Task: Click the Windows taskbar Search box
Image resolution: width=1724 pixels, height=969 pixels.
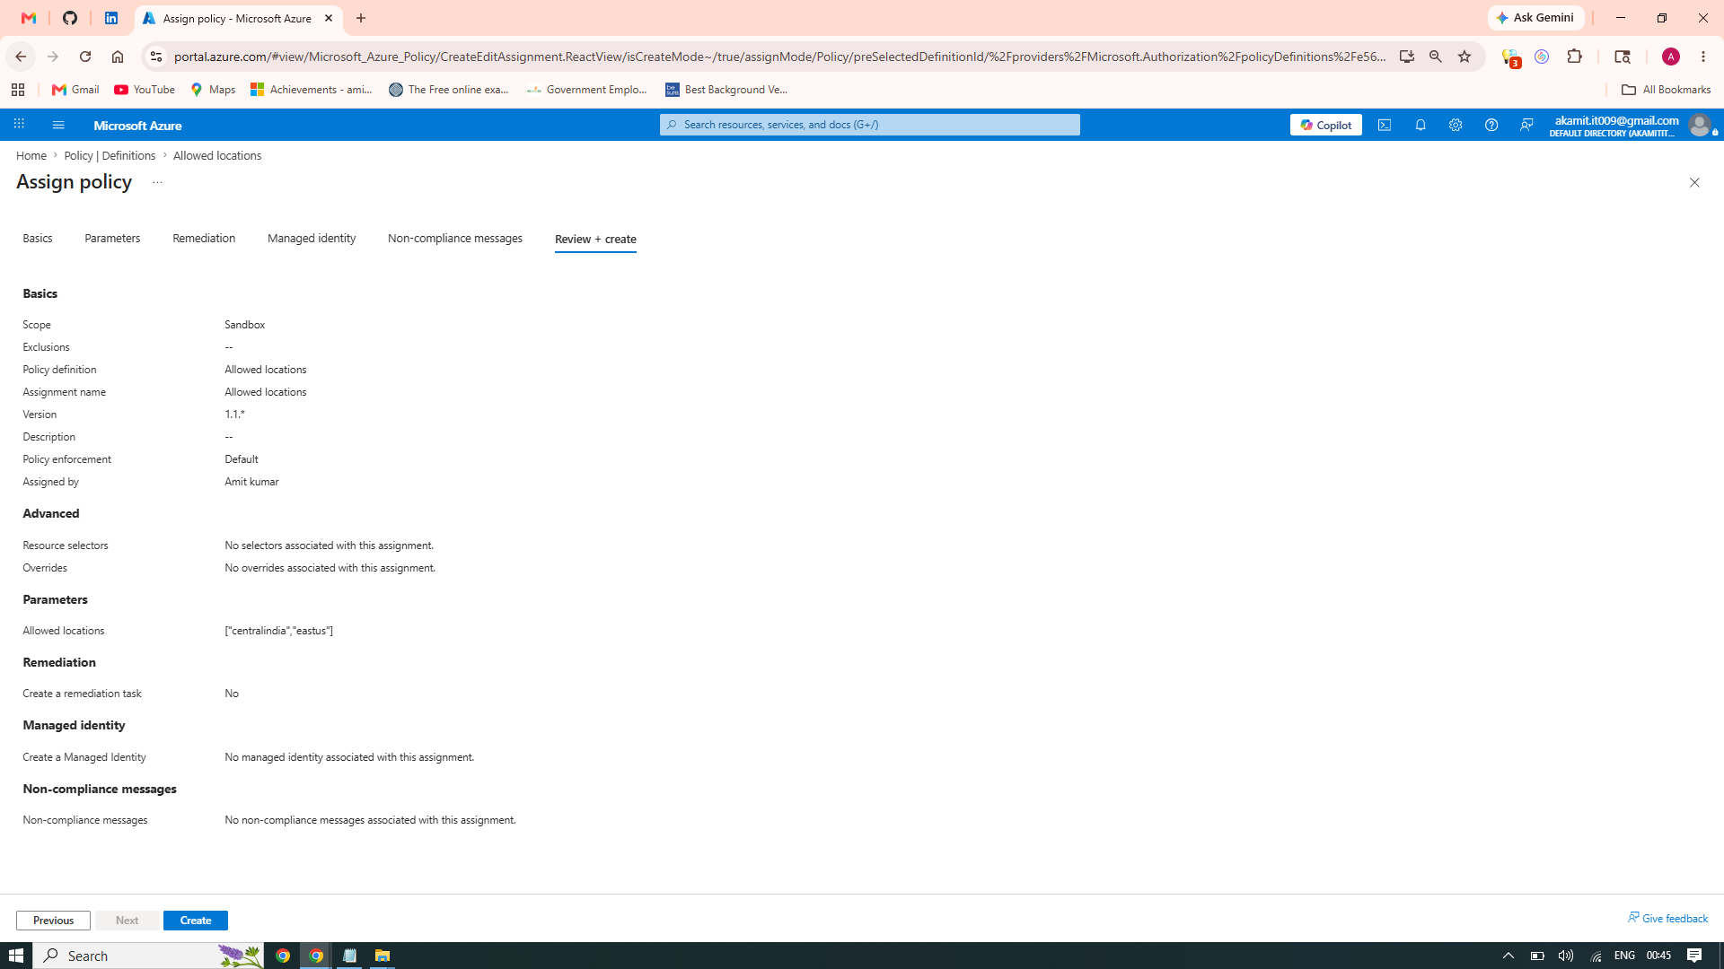Action: 149,956
